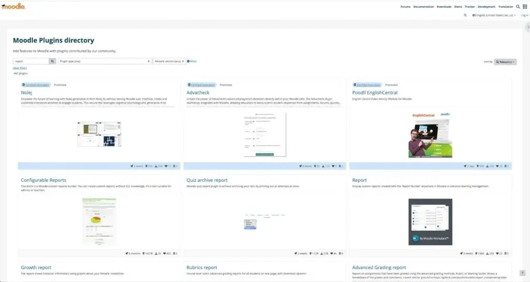Image resolution: width=530 pixels, height=282 pixels.
Task: Click Advacheck's sites location pin icon
Action: [315, 166]
